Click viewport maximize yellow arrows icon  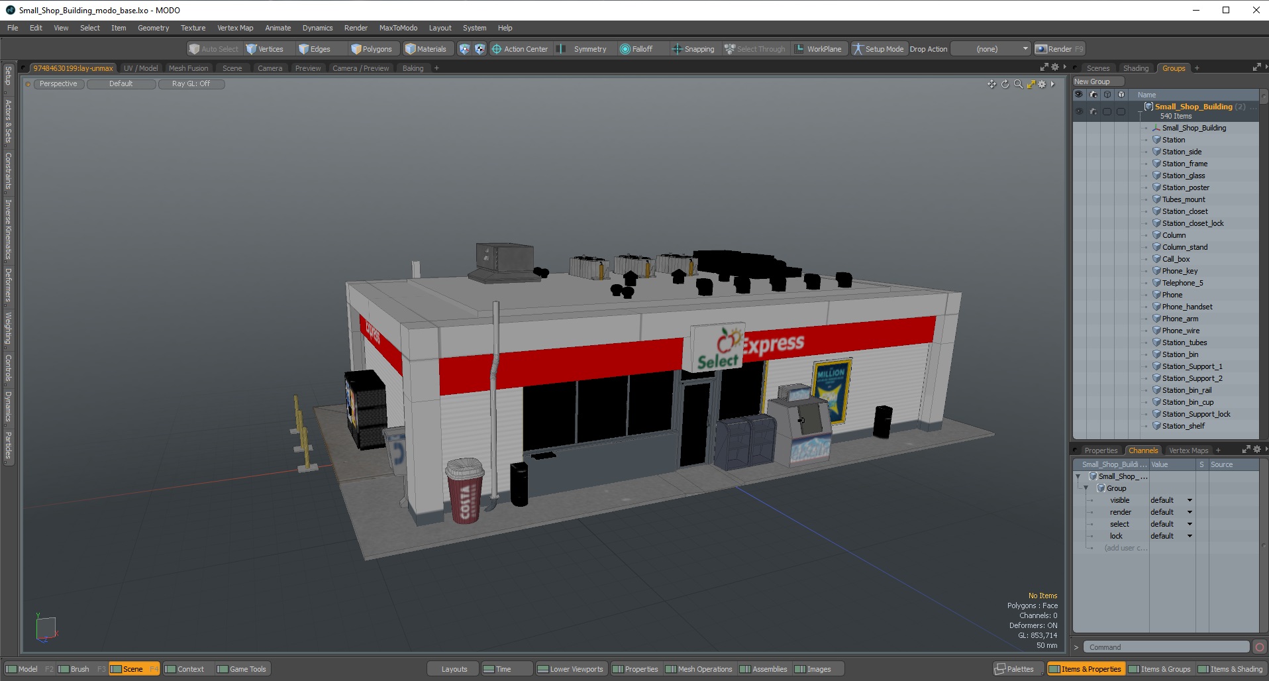click(x=1031, y=84)
